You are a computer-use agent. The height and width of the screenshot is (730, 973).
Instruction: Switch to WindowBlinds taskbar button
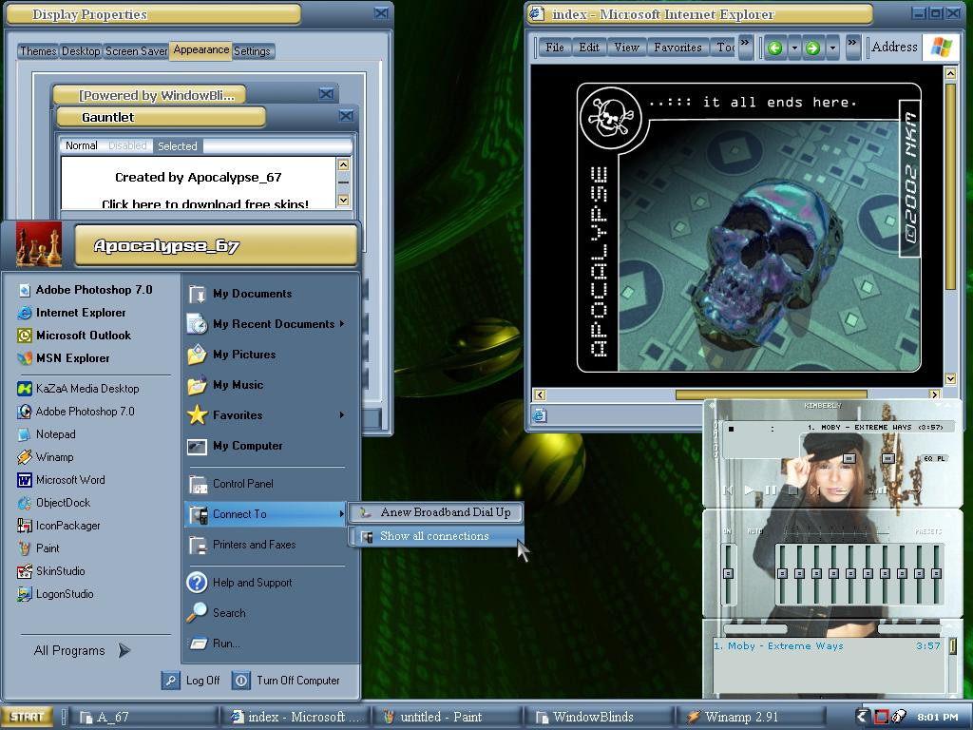coord(601,717)
